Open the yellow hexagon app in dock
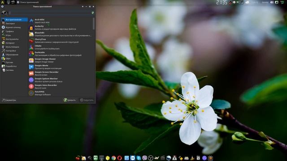Viewport: 287px width, 161px height. click(108, 158)
